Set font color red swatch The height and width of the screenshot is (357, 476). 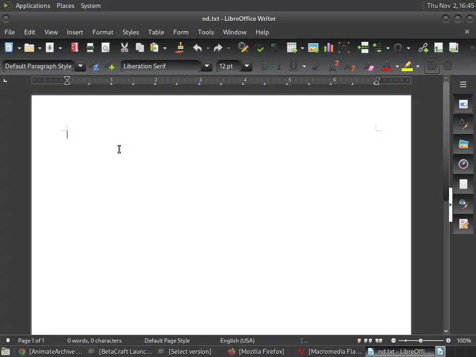tap(386, 66)
